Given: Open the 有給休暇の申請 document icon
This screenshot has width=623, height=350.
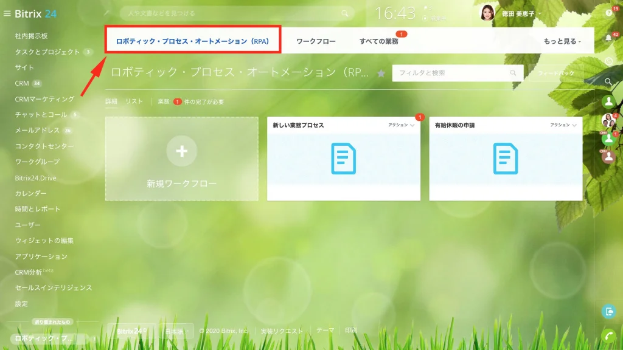Looking at the screenshot, I should coord(506,159).
